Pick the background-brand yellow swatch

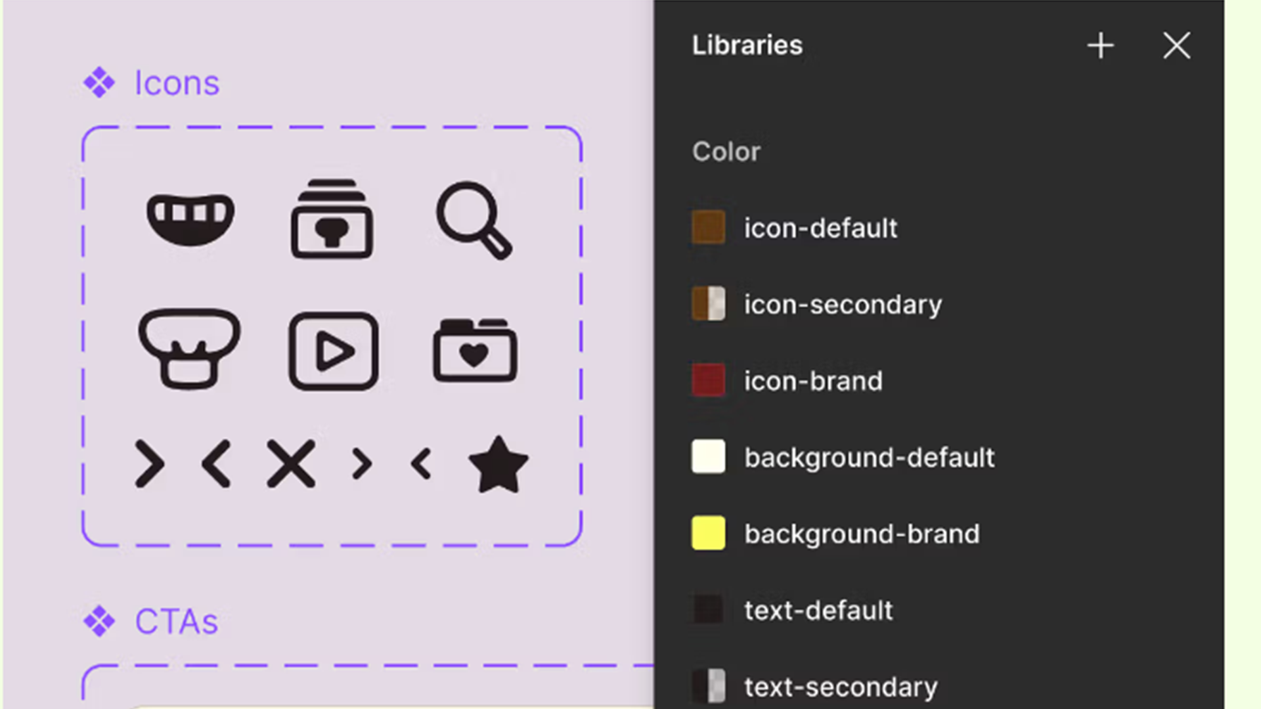pos(708,533)
